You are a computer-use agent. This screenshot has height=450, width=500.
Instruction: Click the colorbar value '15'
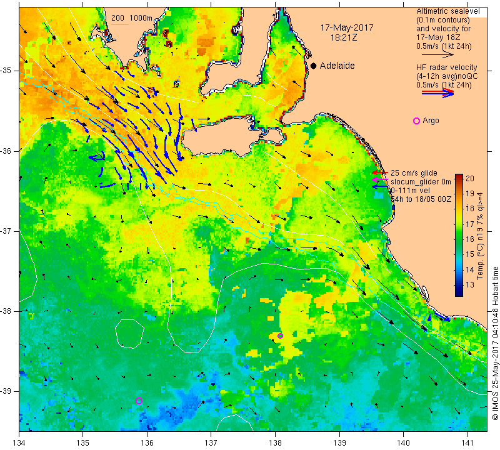[470, 254]
